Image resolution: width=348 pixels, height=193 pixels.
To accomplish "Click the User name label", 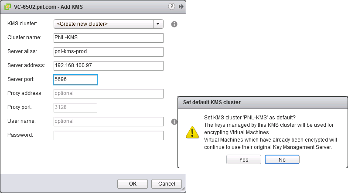I will [x=21, y=121].
